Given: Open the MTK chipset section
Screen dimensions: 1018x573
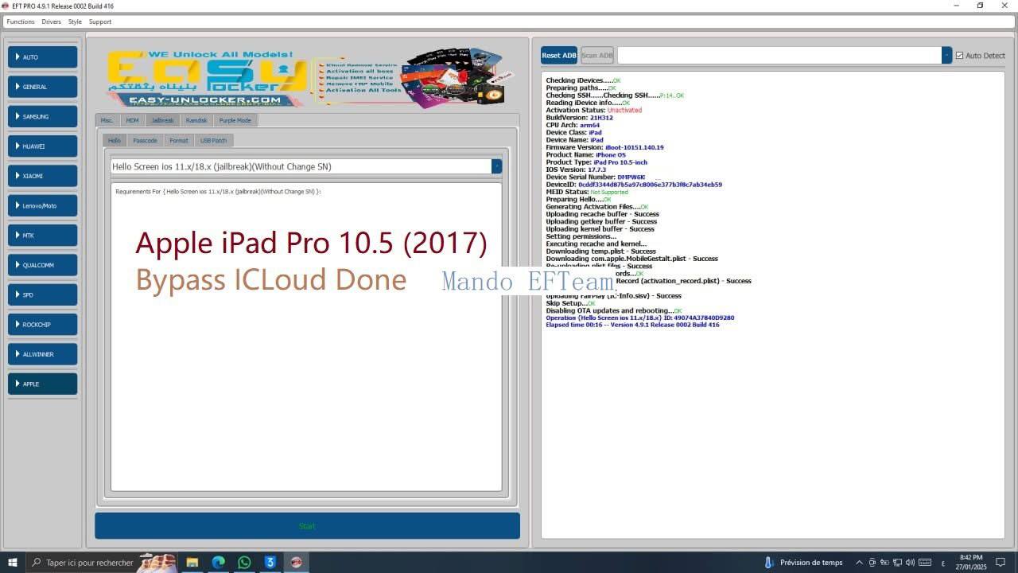Looking at the screenshot, I should [x=42, y=236].
